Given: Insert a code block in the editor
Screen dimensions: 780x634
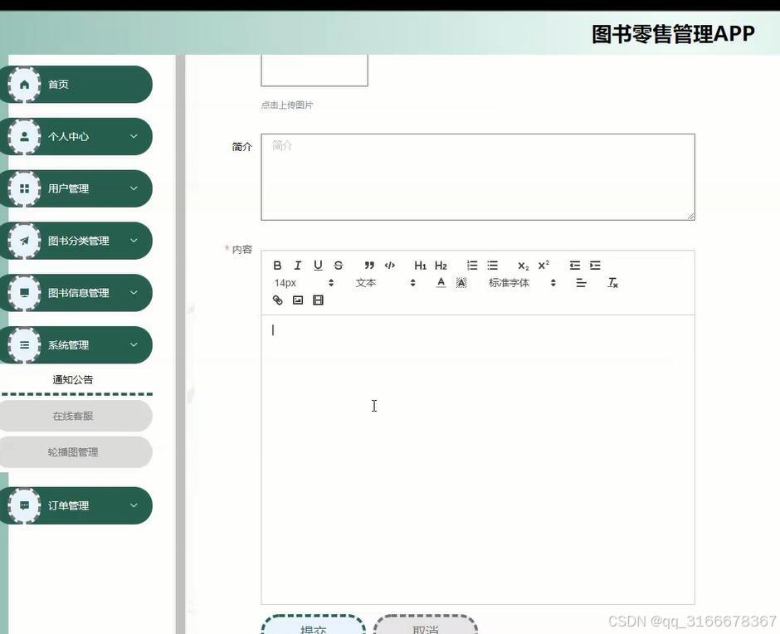Looking at the screenshot, I should coord(389,266).
